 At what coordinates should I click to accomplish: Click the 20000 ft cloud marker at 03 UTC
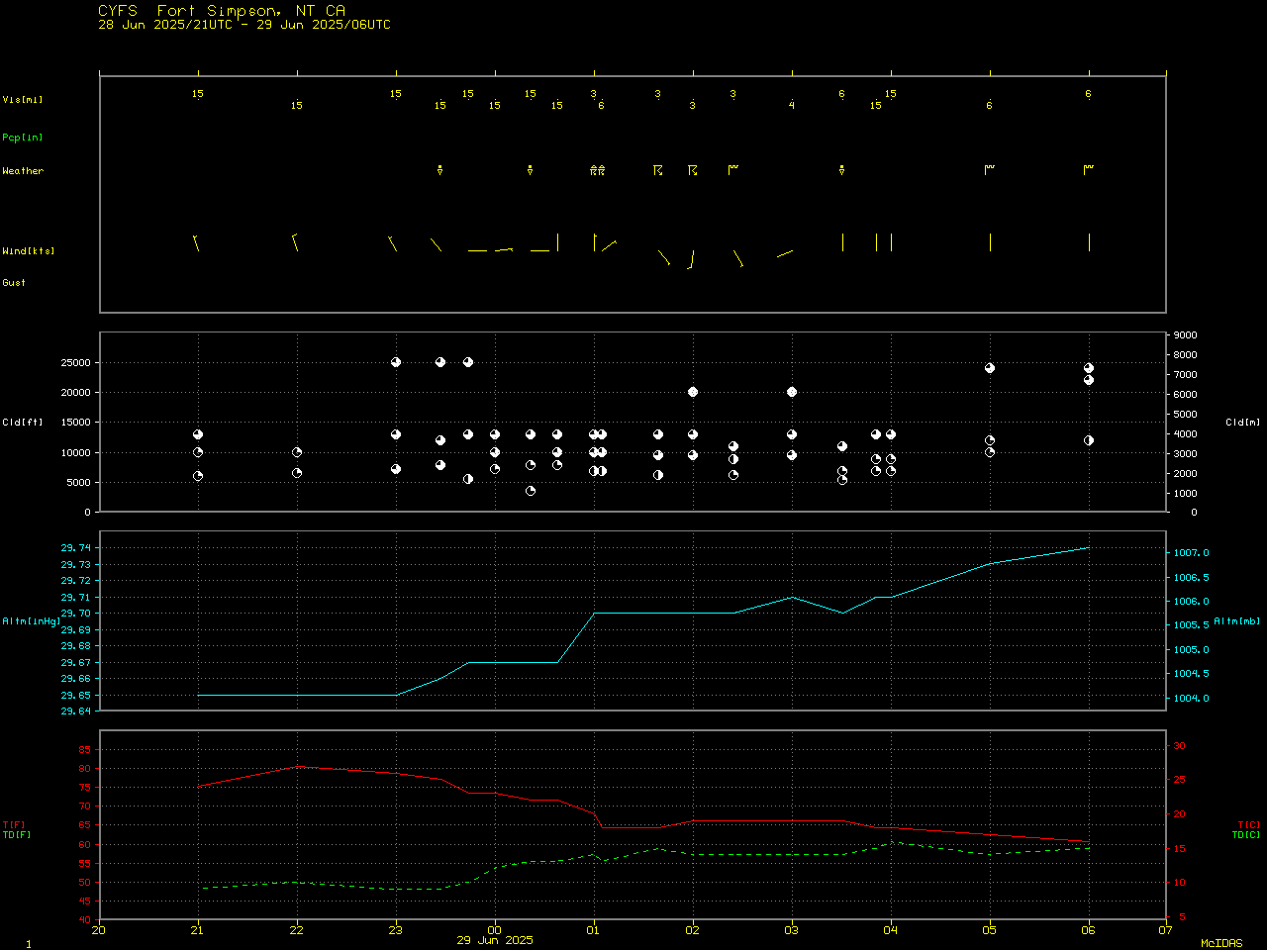[792, 392]
